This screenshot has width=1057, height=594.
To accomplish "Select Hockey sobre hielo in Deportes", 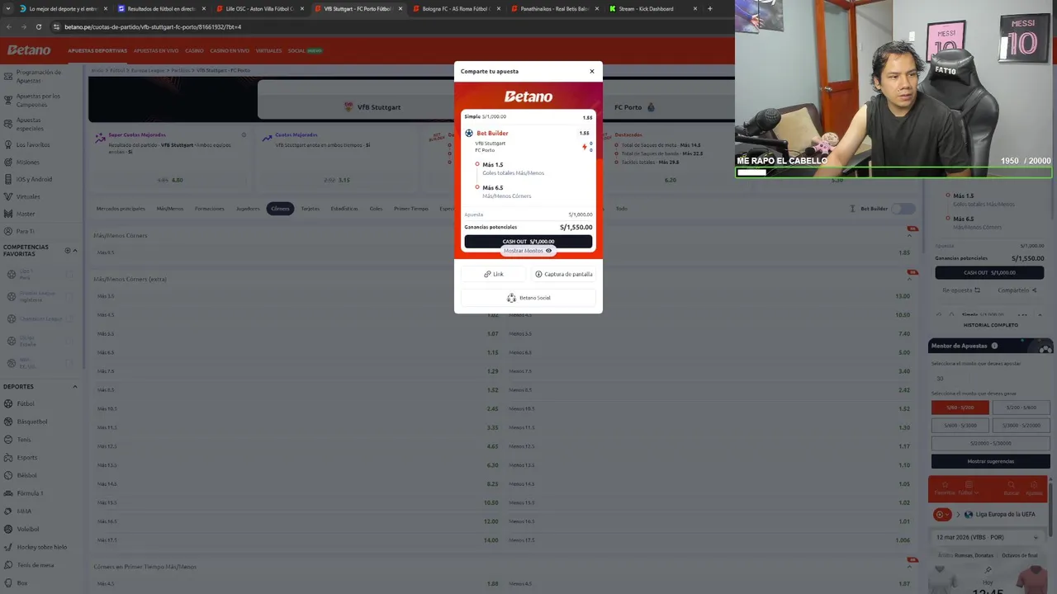I will pyautogui.click(x=42, y=547).
